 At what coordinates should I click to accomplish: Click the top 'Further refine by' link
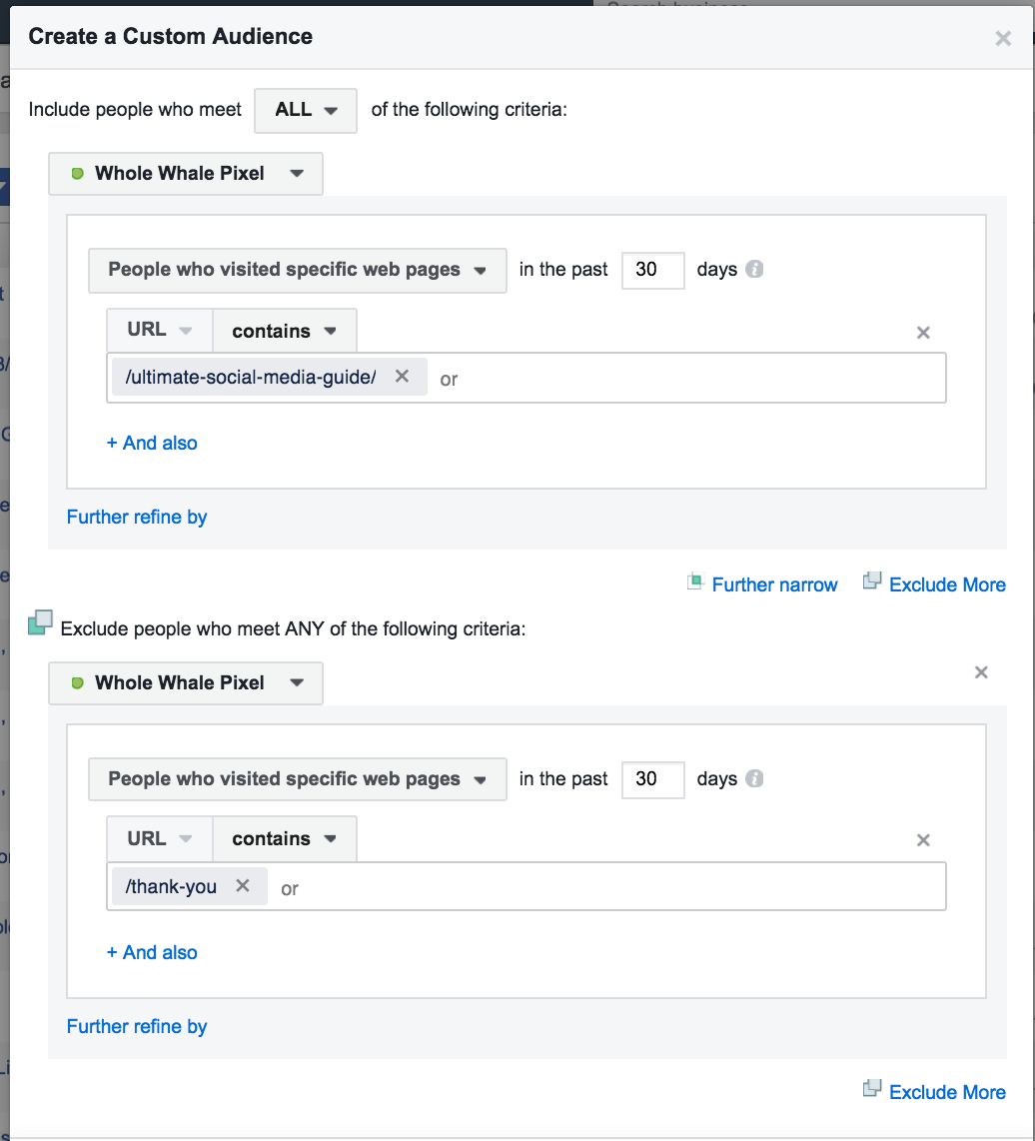tap(136, 517)
